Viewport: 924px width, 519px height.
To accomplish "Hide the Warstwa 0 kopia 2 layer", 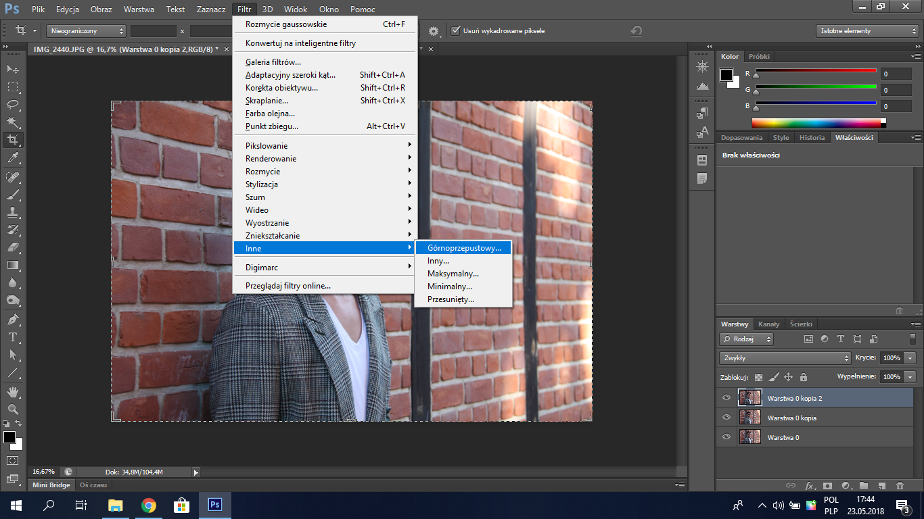I will point(726,398).
